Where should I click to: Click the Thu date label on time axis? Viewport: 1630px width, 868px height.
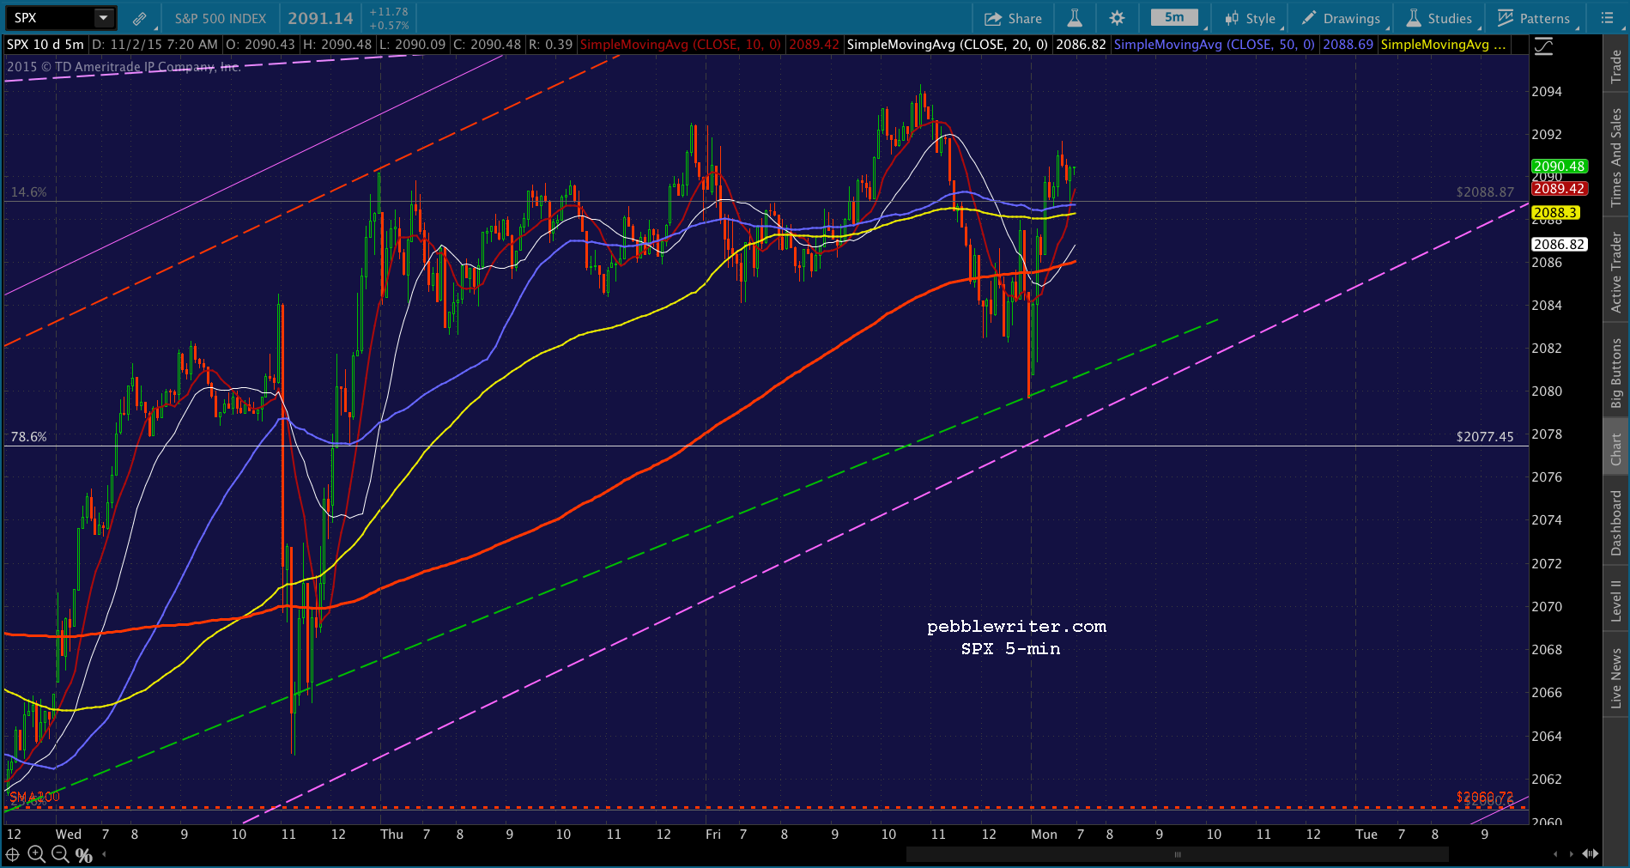391,835
